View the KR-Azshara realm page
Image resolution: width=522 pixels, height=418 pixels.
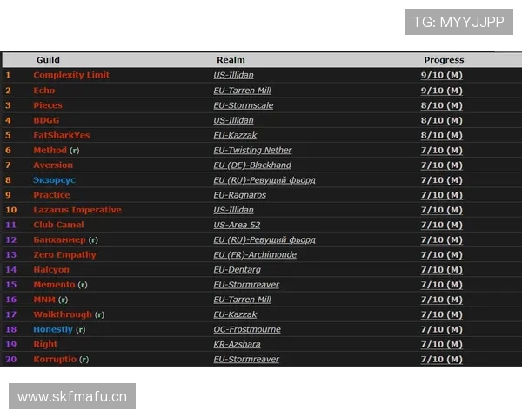[238, 344]
